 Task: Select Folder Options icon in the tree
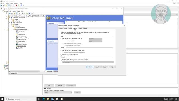point(17,35)
